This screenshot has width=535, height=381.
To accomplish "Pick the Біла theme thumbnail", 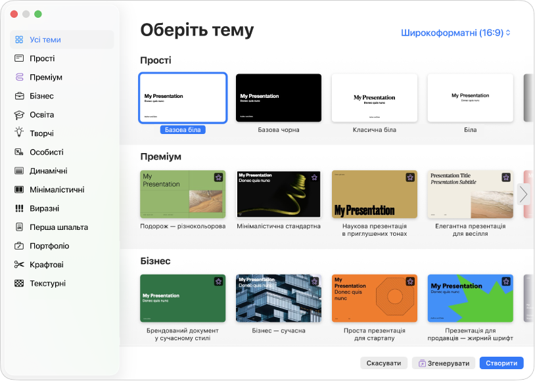I will click(x=471, y=98).
